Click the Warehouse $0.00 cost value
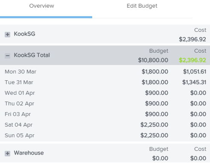210x167 pixels. [x=198, y=159]
